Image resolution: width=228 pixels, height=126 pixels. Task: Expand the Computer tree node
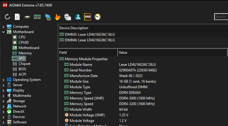pyautogui.click(x=3, y=27)
